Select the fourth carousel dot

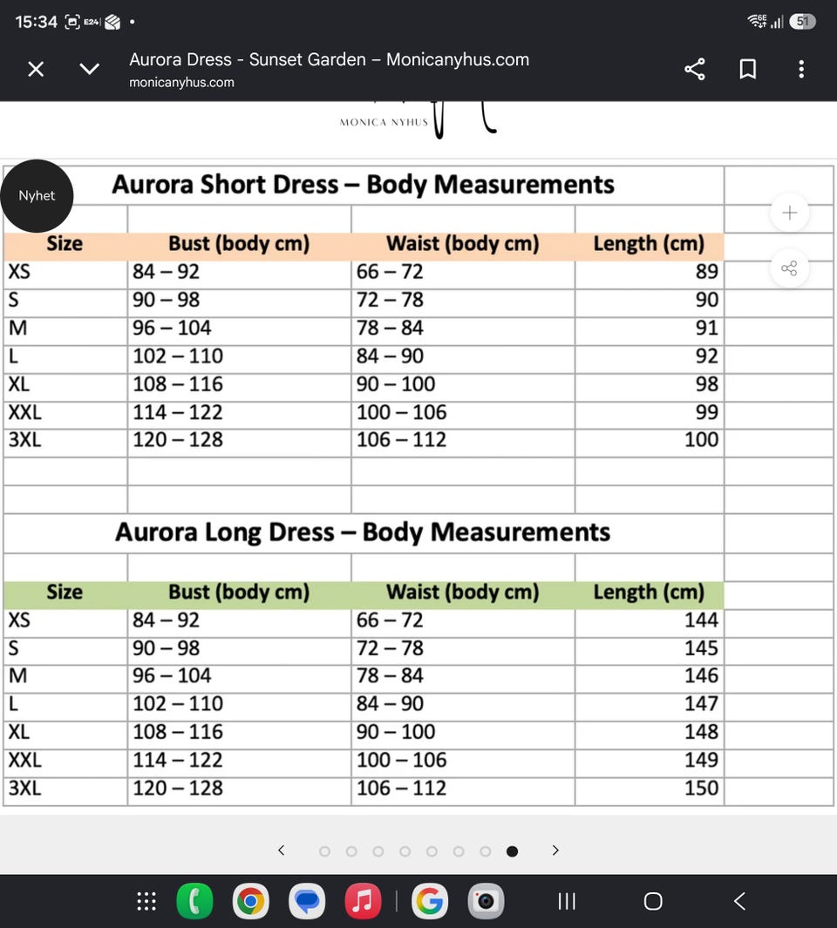tap(405, 851)
